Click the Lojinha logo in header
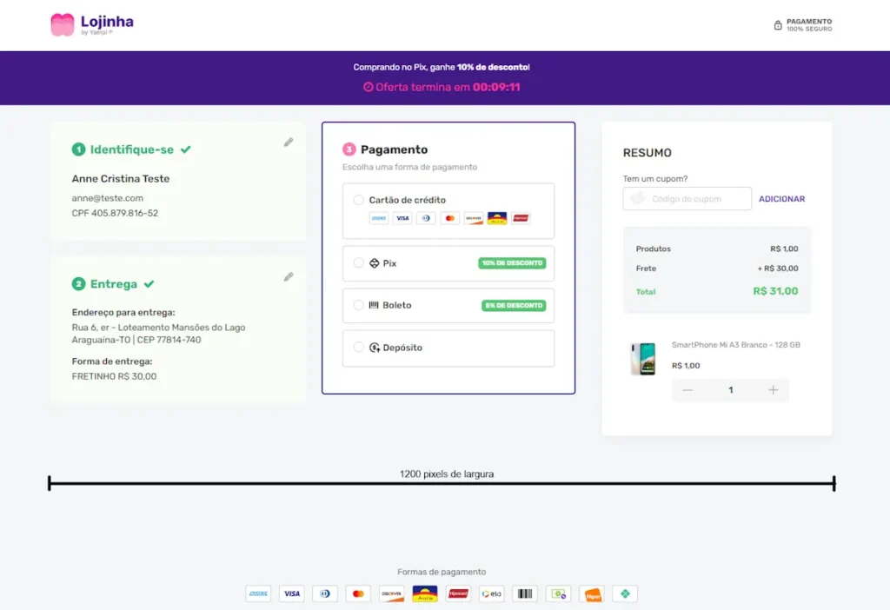The image size is (890, 610). pos(92,24)
